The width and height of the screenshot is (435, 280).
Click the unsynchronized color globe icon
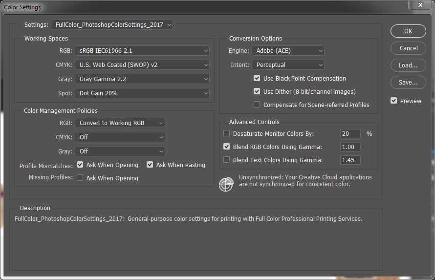(x=226, y=184)
